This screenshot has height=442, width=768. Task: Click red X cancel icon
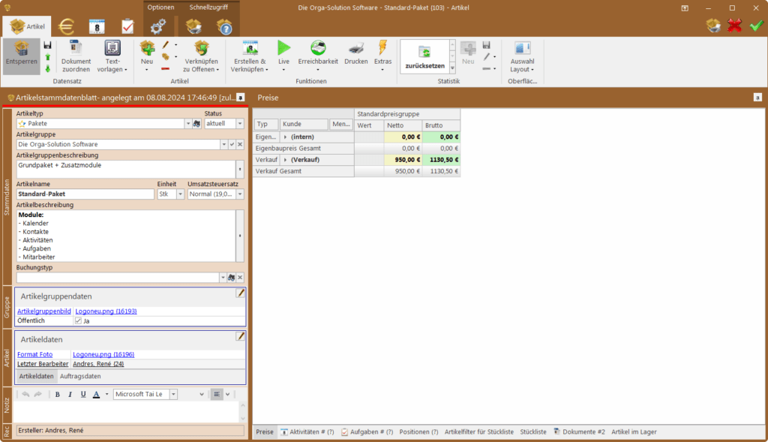pyautogui.click(x=734, y=26)
